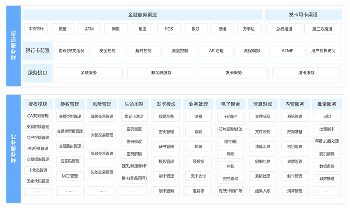Select the 脱机清算 box

[x=327, y=154]
